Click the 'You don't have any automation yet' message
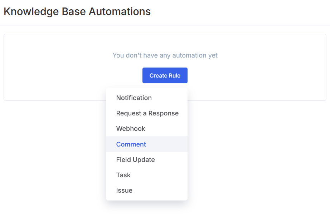 [x=165, y=55]
